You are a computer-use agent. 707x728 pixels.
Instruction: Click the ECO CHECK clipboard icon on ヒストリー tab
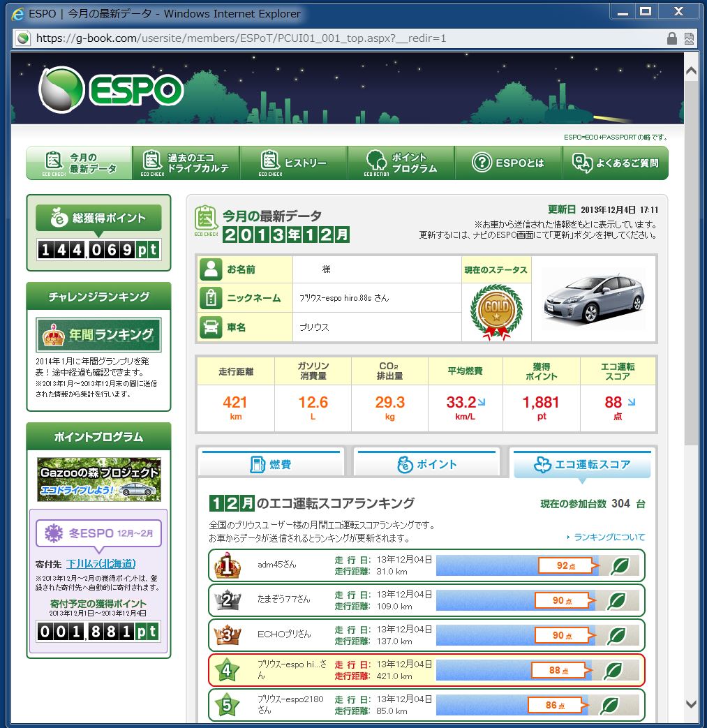[270, 163]
